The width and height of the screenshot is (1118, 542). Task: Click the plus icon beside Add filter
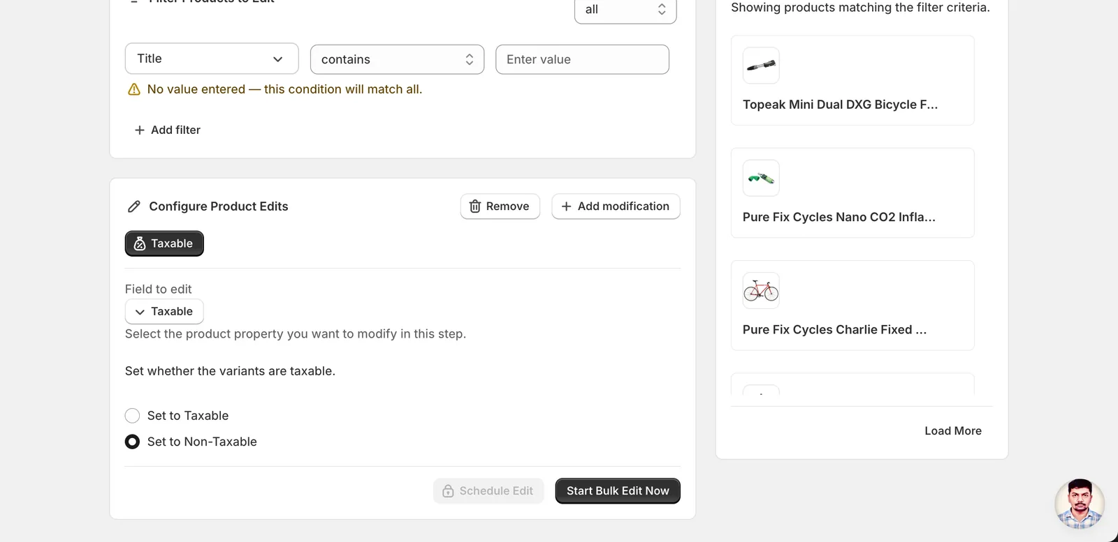tap(140, 130)
